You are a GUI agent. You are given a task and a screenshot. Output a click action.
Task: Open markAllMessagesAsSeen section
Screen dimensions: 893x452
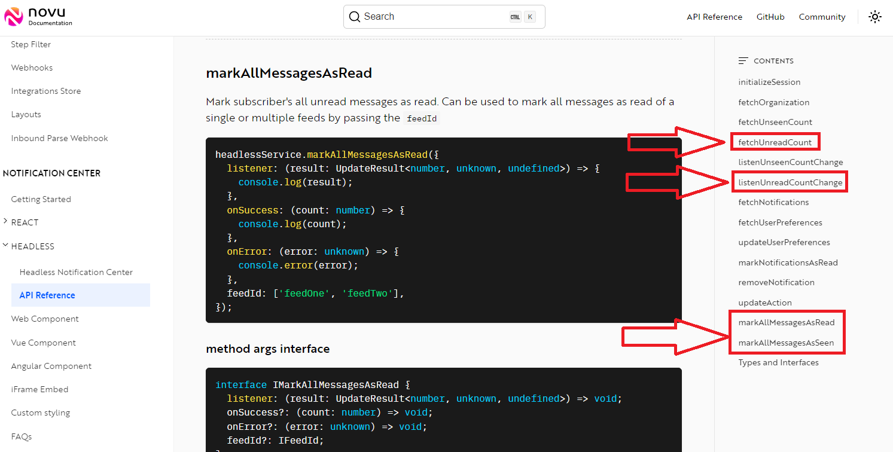[787, 342]
